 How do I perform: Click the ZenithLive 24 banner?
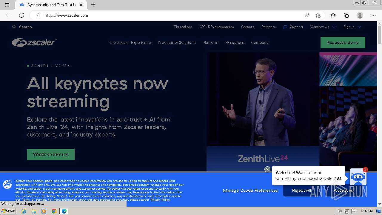[263, 159]
